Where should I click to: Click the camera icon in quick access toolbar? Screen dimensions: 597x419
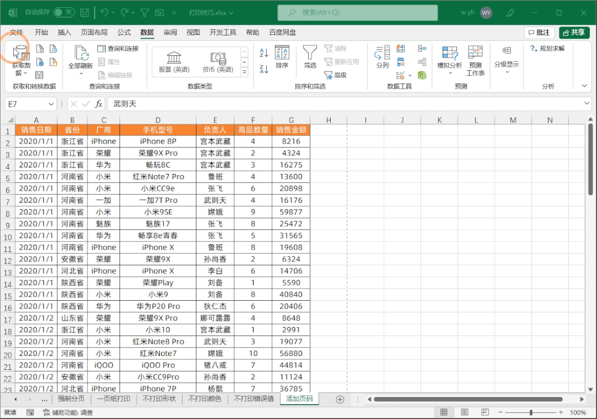[x=159, y=13]
